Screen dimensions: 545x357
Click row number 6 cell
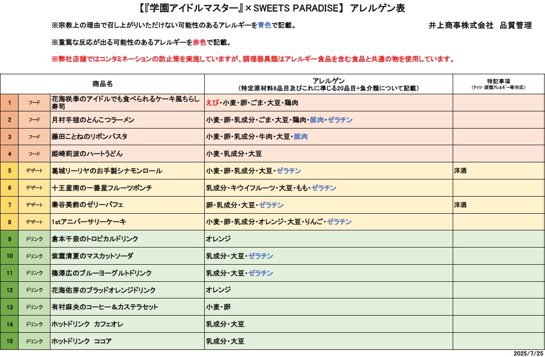[10, 188]
